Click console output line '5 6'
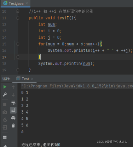This screenshot has width=133, height=147. pyautogui.click(x=25, y=125)
